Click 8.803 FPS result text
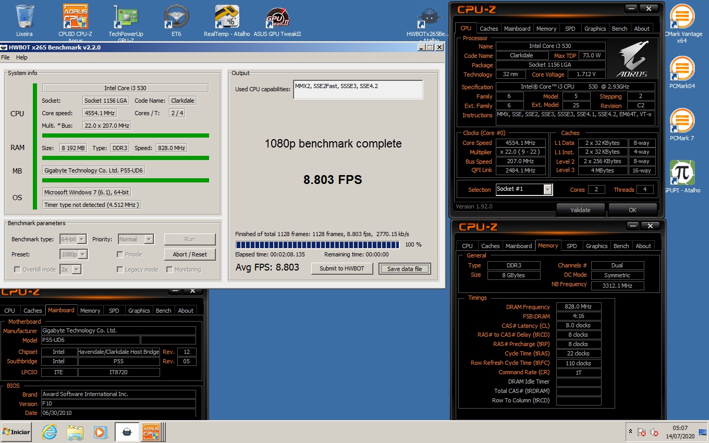The height and width of the screenshot is (443, 709). click(333, 180)
